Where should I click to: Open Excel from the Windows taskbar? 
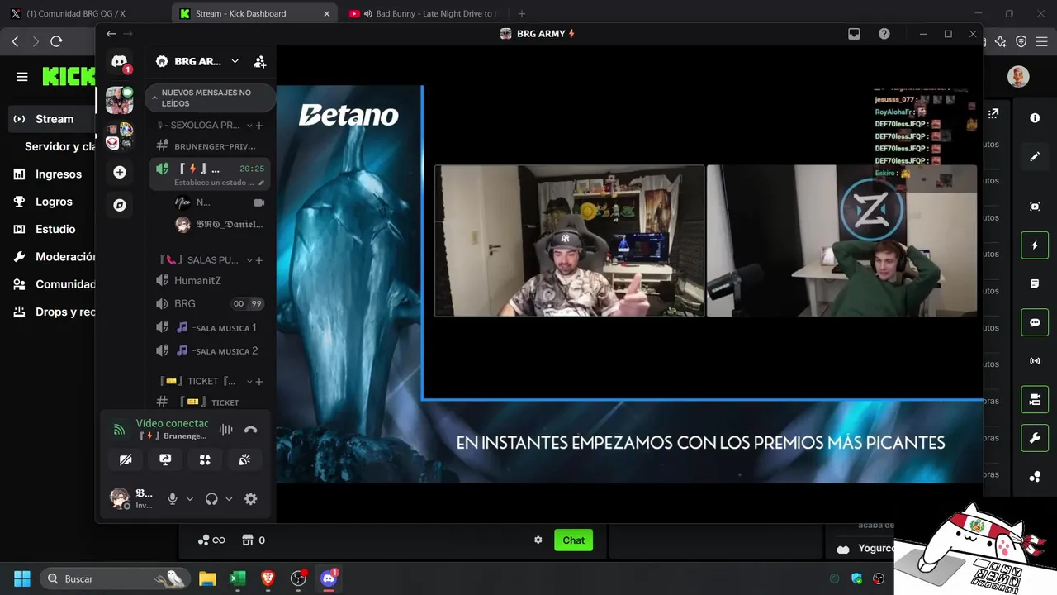point(238,578)
